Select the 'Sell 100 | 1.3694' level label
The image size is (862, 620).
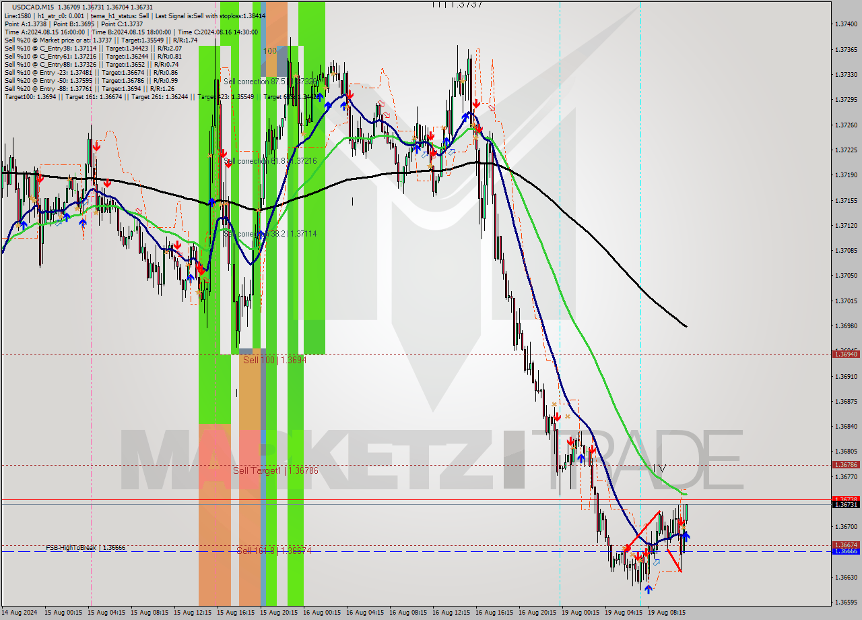275,361
